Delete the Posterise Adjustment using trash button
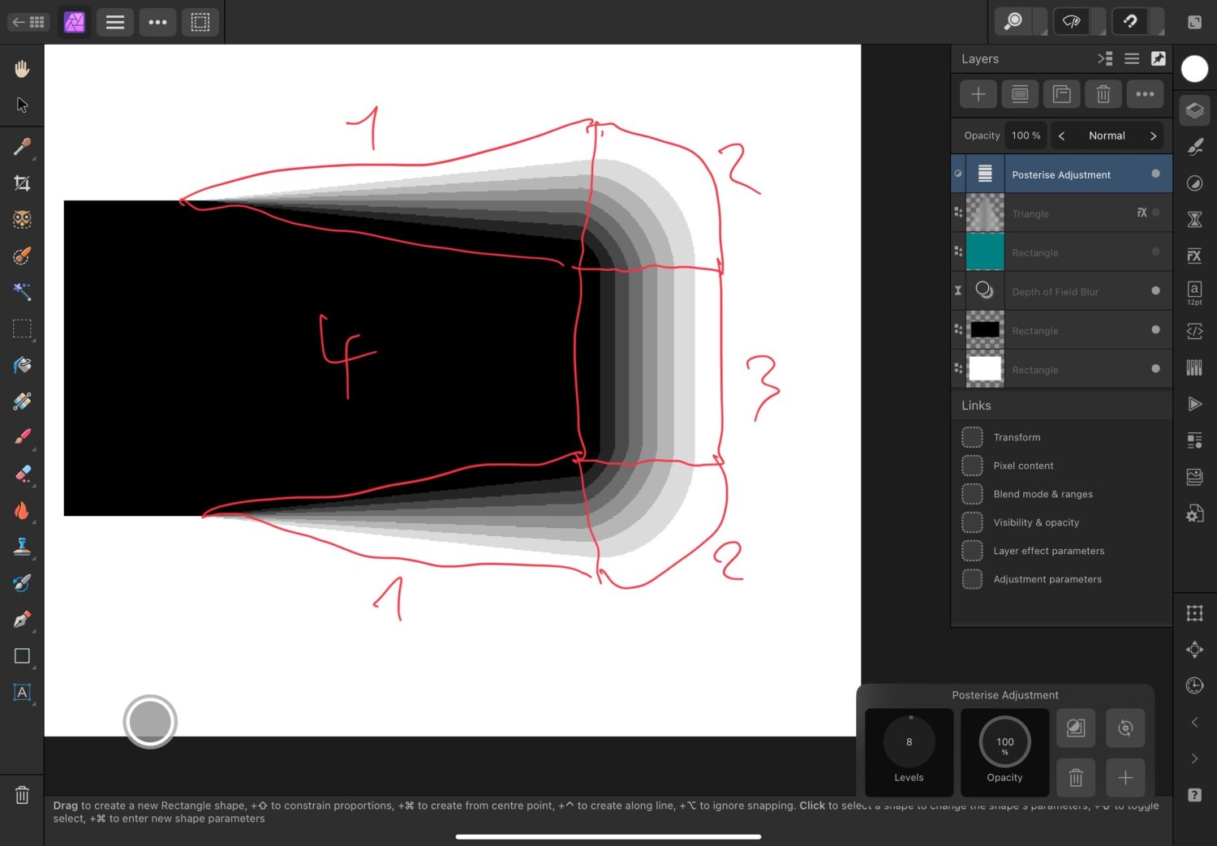The height and width of the screenshot is (846, 1217). (x=1076, y=778)
